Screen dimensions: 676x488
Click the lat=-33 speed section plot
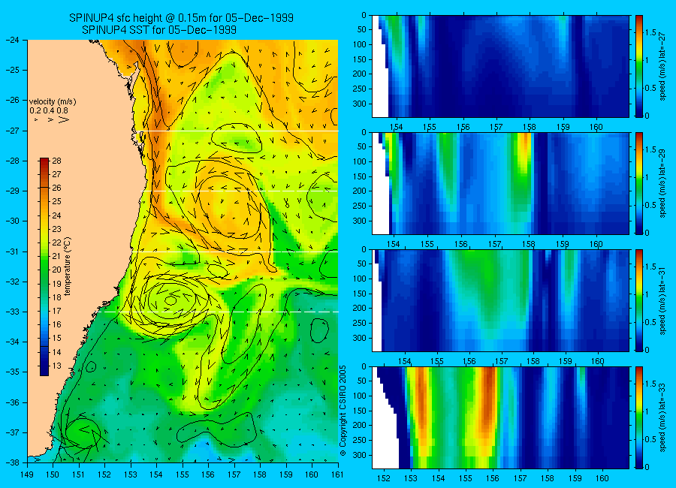500,417
